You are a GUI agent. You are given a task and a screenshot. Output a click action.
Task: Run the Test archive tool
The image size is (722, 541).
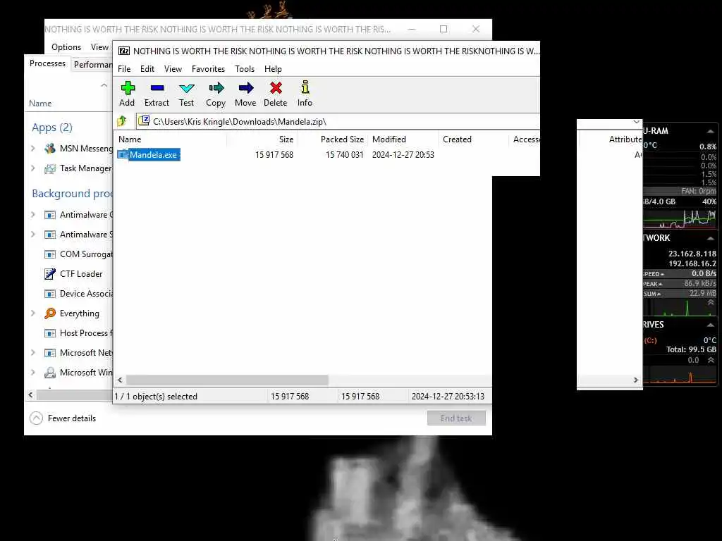click(186, 94)
